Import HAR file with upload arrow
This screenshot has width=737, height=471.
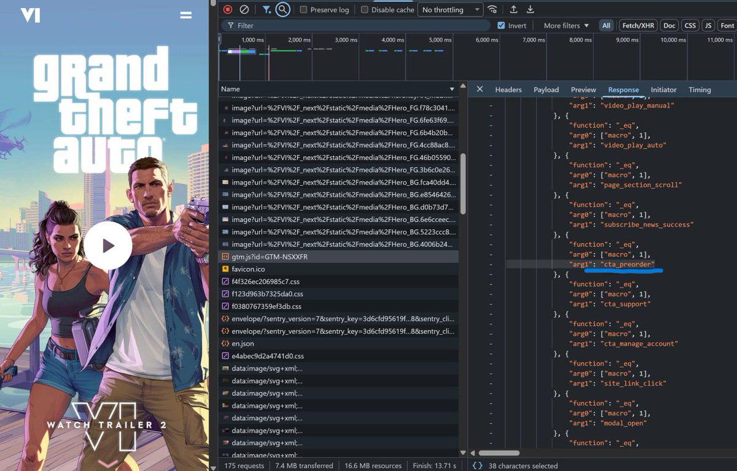click(513, 9)
